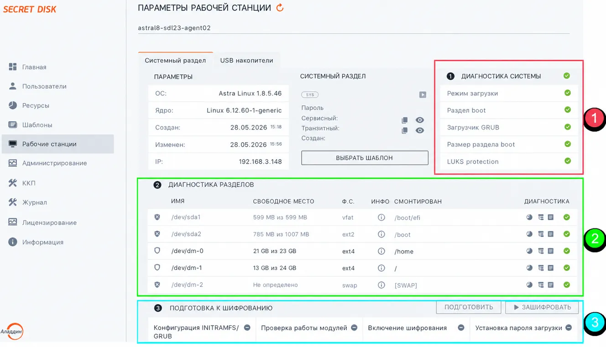Open the info icon in the swap row

pos(381,285)
